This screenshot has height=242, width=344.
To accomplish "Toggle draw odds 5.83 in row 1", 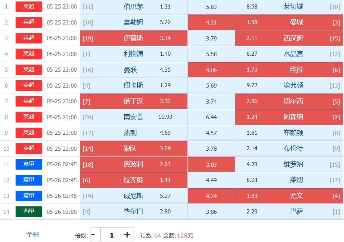I will [x=211, y=7].
